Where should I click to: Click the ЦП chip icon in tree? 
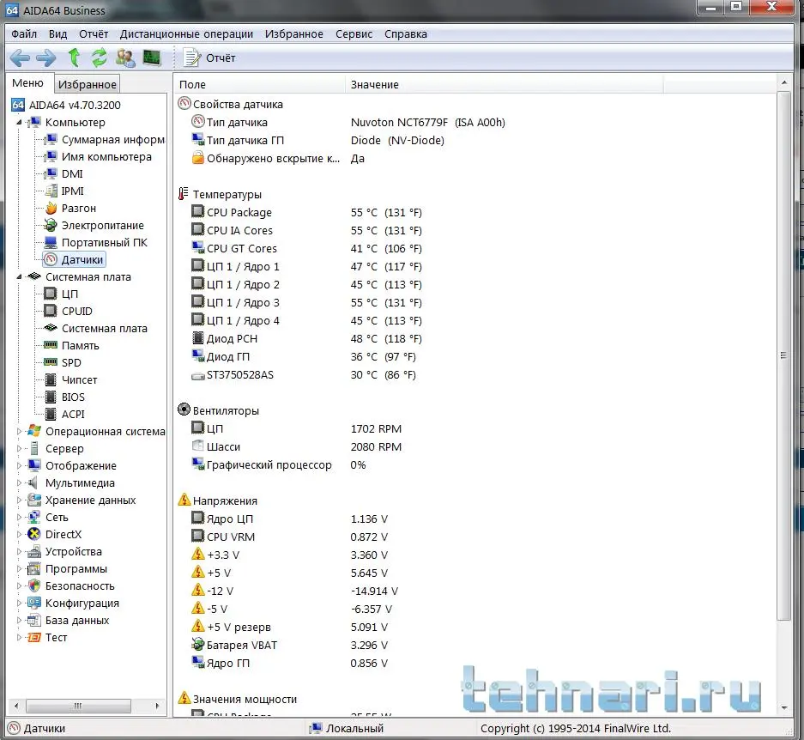click(x=51, y=294)
